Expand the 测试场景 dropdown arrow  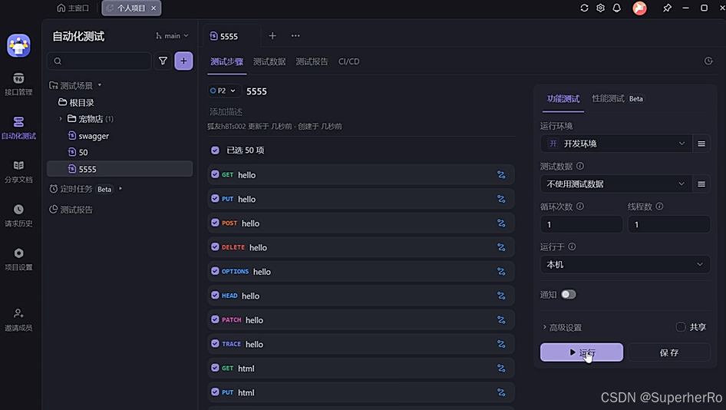click(x=100, y=85)
